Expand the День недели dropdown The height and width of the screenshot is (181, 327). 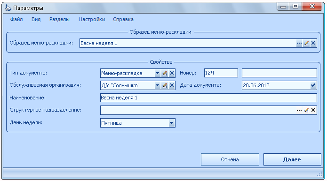coord(171,123)
